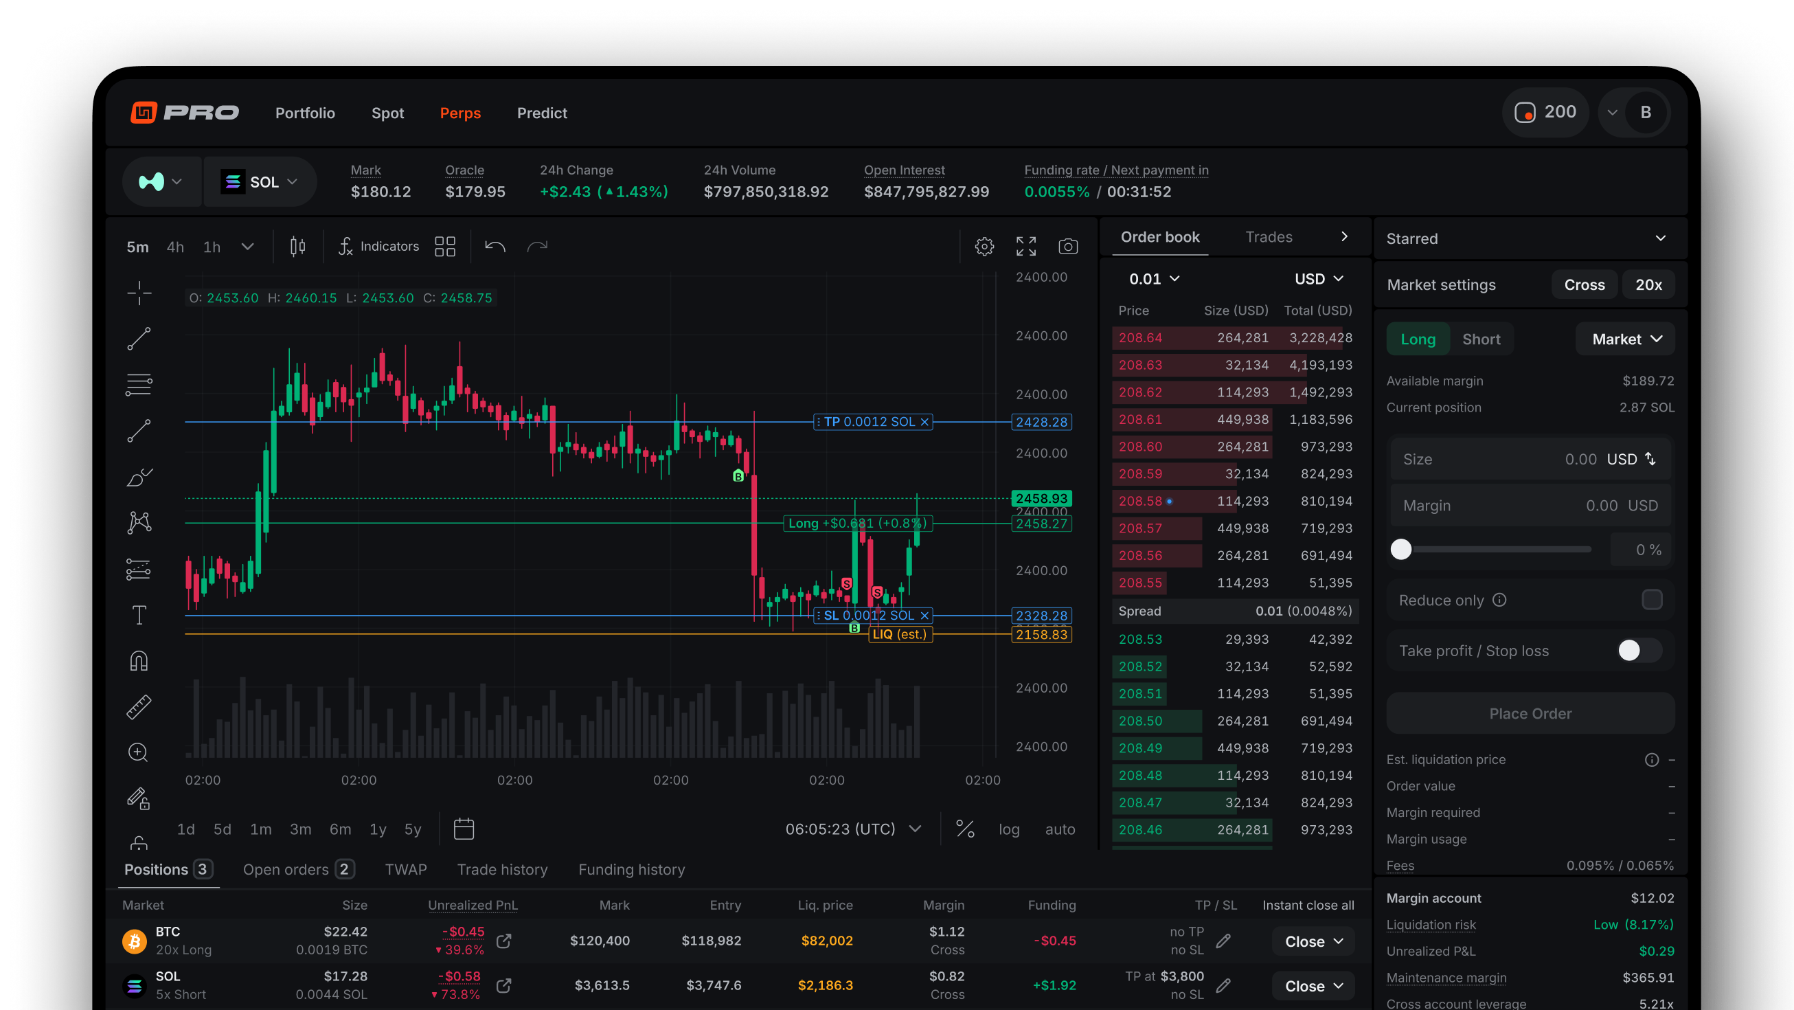
Task: Select the 5m chart interval
Action: coord(137,247)
